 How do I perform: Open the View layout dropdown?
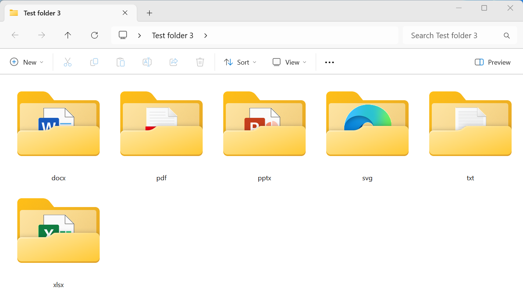[289, 62]
